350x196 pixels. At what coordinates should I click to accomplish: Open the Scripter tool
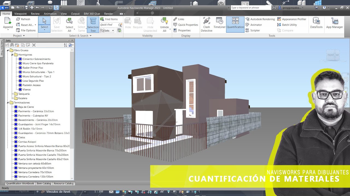(253, 30)
